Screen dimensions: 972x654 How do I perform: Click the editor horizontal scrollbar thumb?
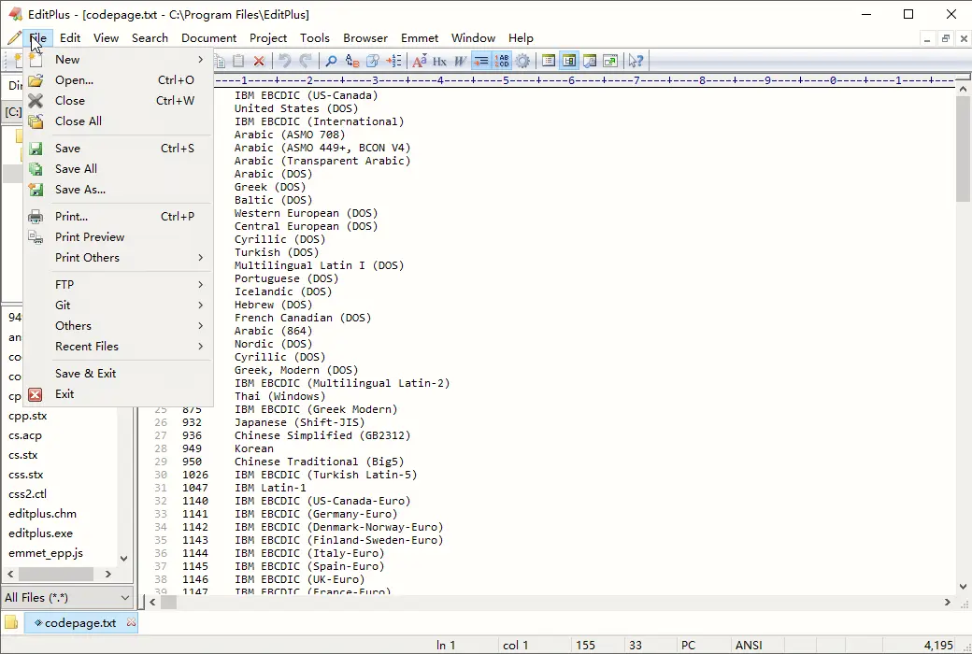168,602
